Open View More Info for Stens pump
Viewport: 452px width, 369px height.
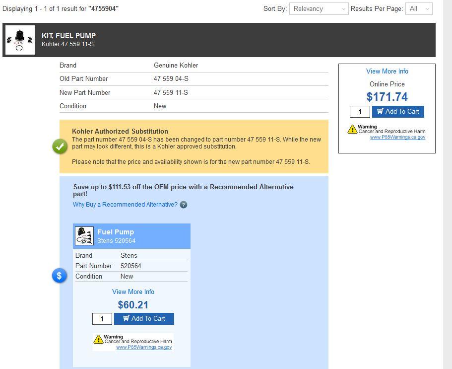pyautogui.click(x=133, y=292)
